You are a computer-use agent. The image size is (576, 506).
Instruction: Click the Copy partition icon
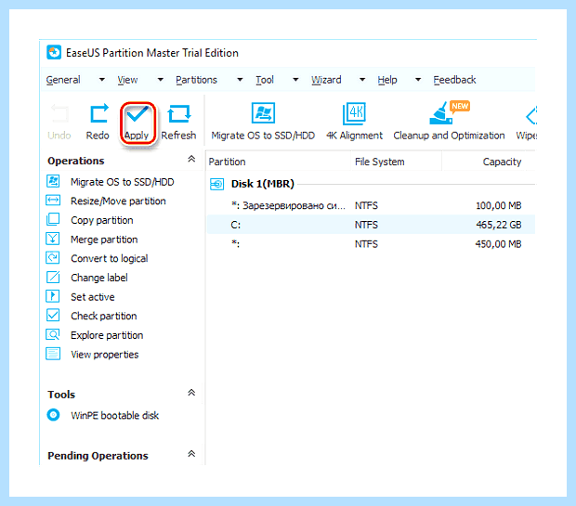coord(53,219)
